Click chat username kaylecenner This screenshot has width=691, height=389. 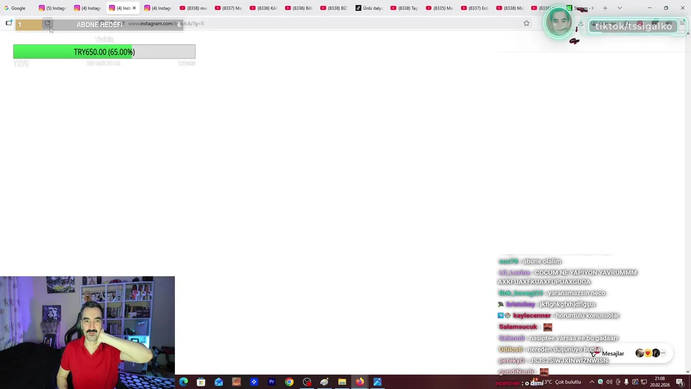point(532,316)
